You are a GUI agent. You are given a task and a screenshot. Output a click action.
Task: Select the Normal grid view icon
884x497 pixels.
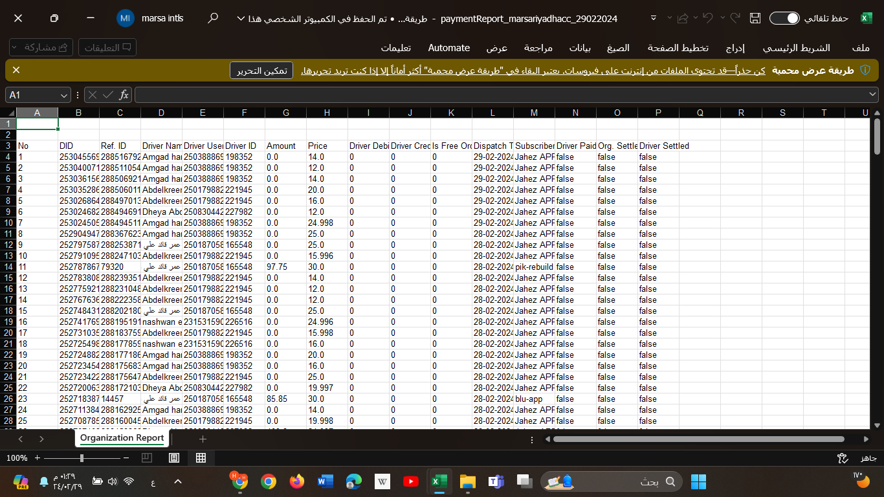point(201,458)
